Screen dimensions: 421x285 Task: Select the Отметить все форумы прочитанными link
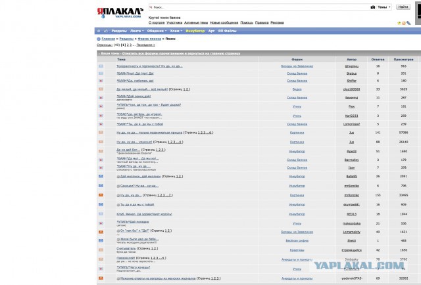182,53
